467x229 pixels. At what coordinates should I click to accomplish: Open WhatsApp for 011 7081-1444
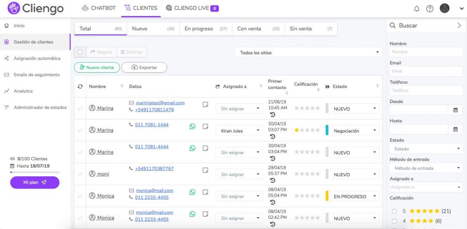tap(192, 126)
